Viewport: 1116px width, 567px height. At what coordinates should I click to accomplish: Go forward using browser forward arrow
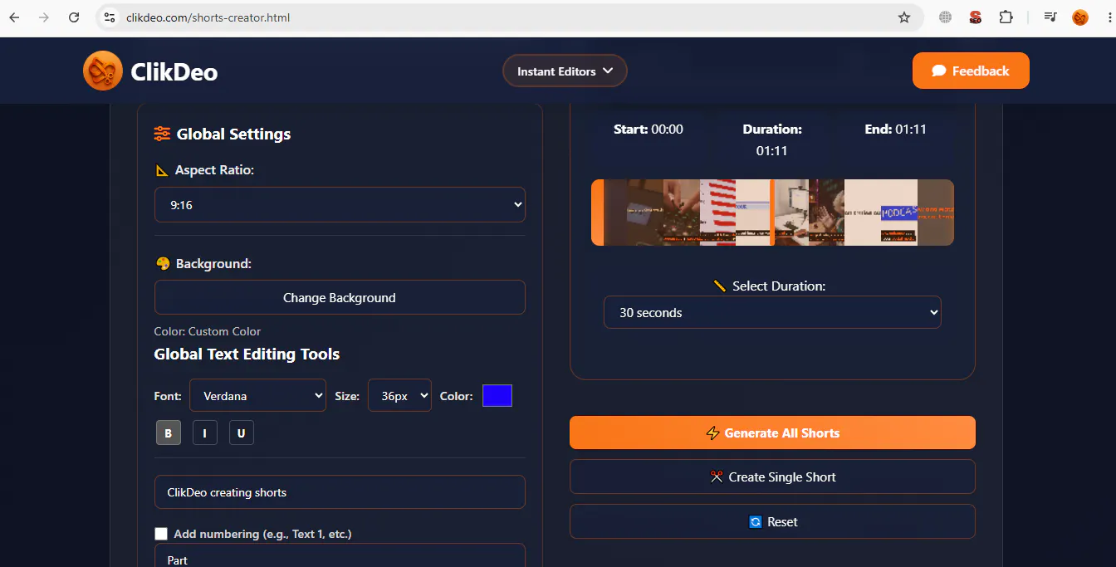click(44, 17)
